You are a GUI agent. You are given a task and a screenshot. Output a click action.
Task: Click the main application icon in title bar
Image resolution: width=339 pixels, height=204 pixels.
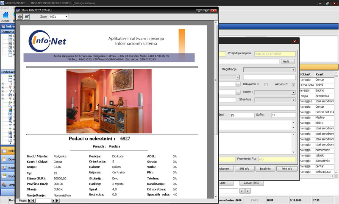coord(3,3)
